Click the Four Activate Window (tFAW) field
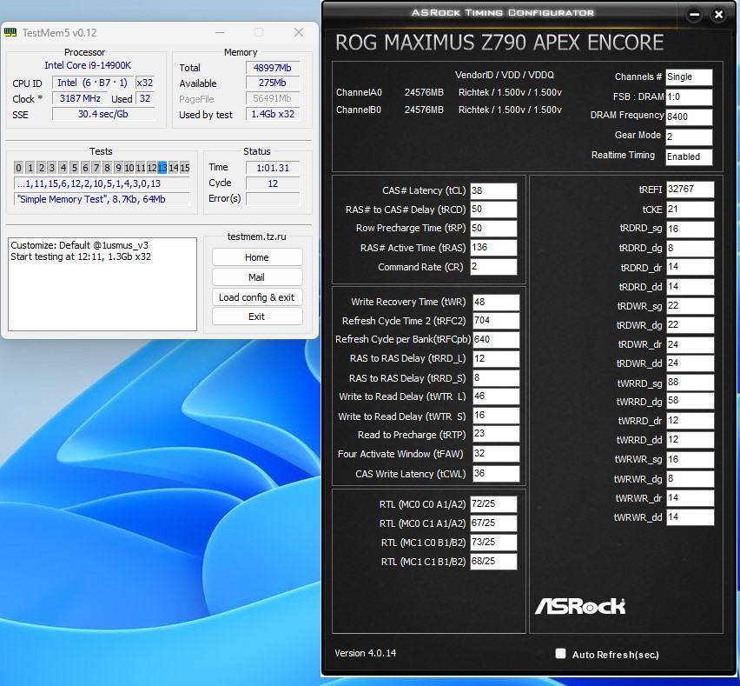This screenshot has height=686, width=740. [x=496, y=454]
